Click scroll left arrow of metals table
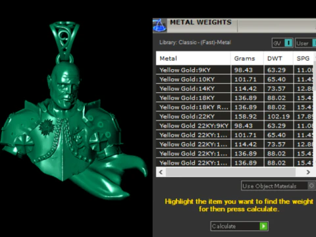 [x=161, y=172]
